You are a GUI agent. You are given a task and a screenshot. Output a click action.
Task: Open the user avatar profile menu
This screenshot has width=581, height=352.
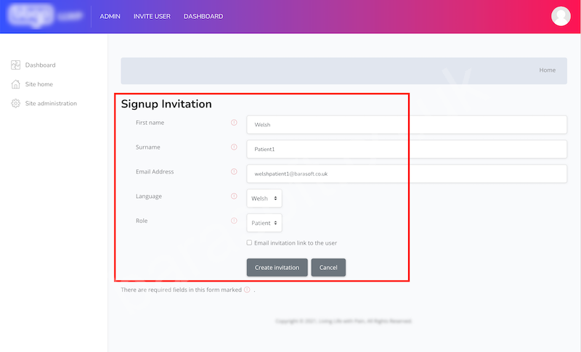click(561, 16)
